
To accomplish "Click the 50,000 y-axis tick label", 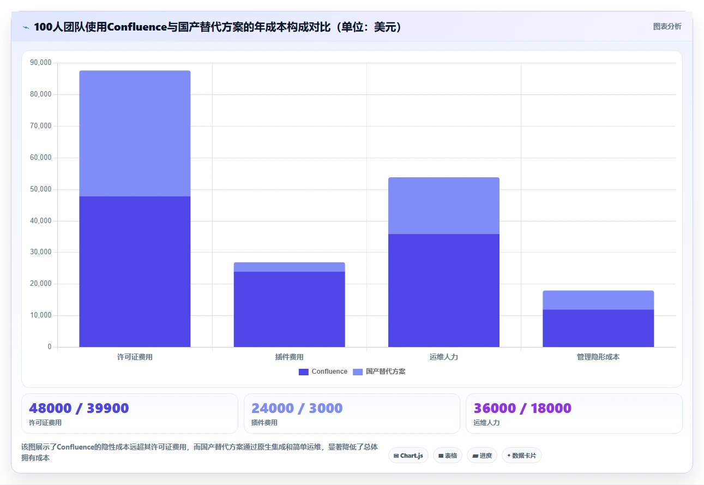I will 41,189.
